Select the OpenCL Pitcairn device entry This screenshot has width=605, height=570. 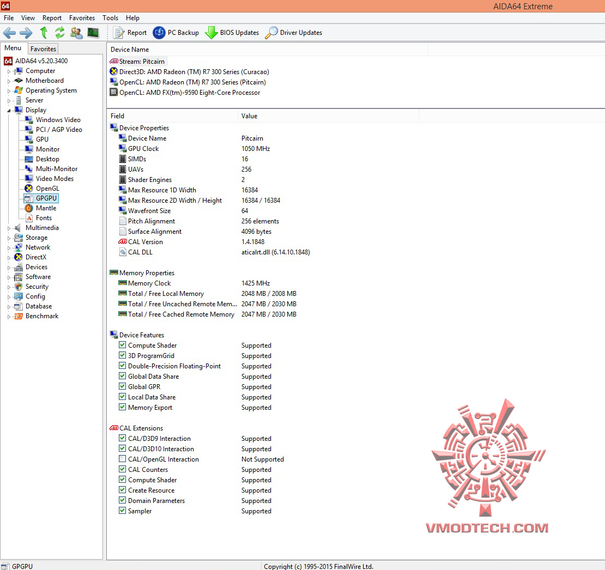pos(188,82)
